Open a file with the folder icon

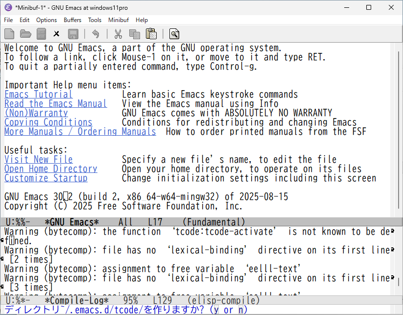click(x=25, y=34)
